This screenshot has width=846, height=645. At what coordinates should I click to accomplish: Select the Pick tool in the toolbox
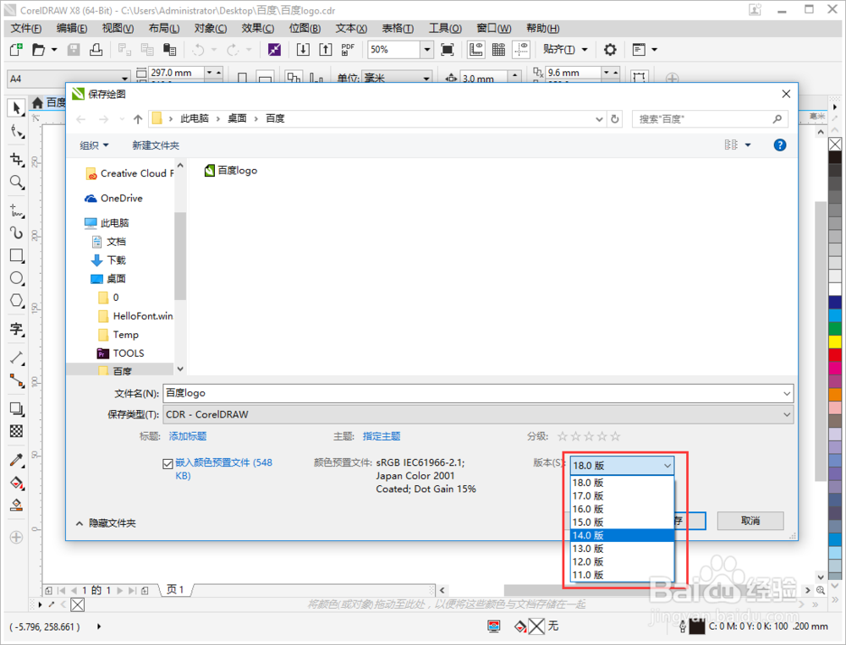coord(16,108)
